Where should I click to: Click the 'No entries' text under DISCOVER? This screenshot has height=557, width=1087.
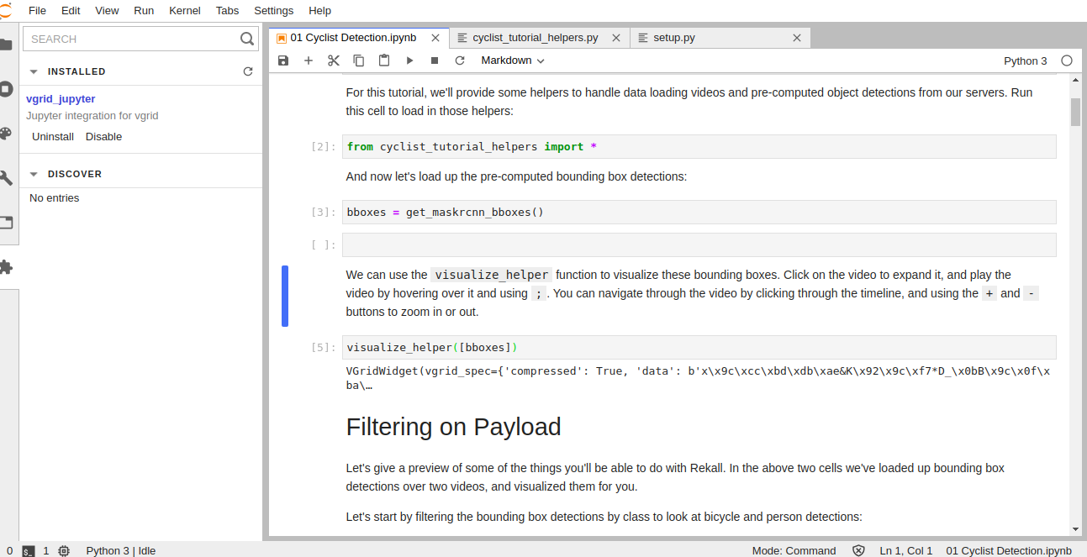pyautogui.click(x=55, y=198)
